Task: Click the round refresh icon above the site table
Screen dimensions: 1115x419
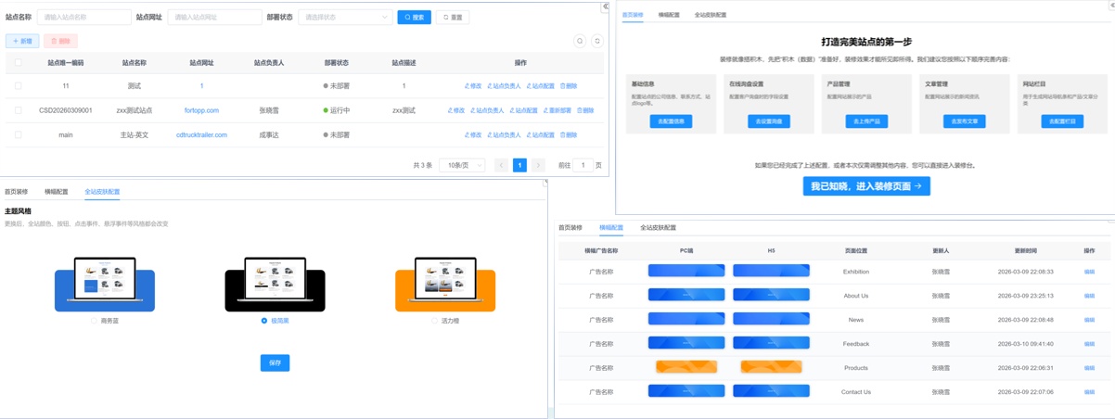Action: click(597, 41)
